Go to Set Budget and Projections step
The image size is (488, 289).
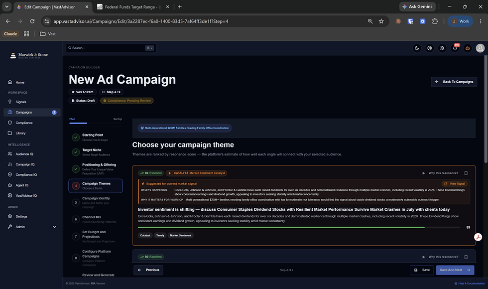pyautogui.click(x=96, y=236)
